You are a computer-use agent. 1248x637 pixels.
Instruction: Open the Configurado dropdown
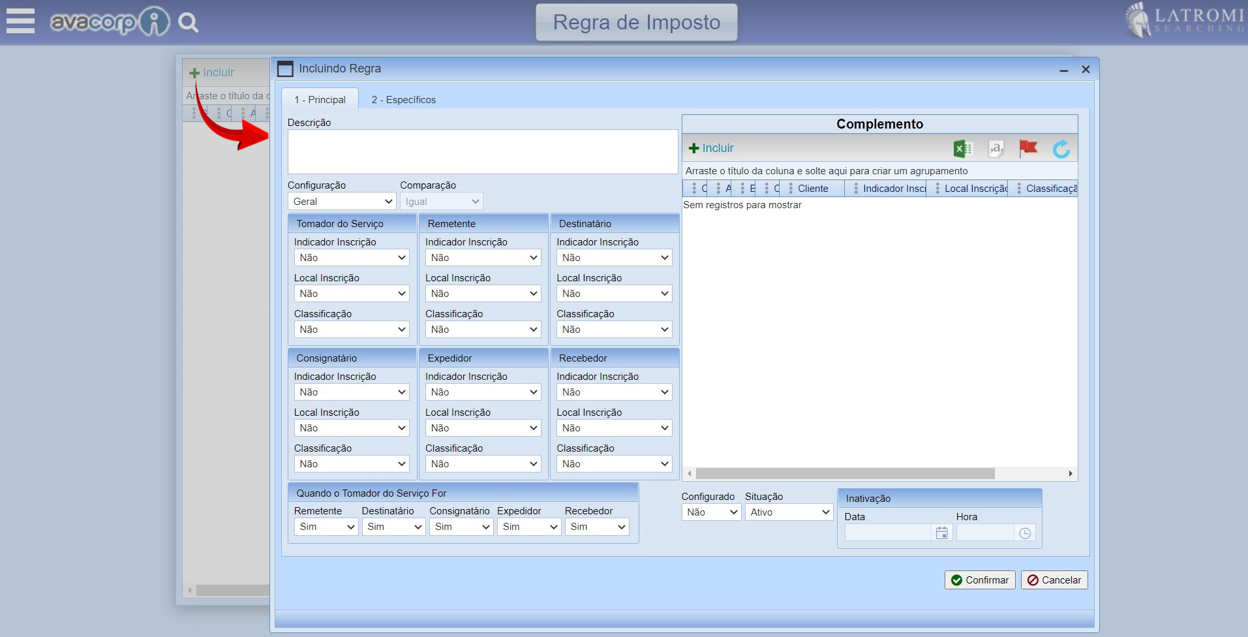pos(710,512)
